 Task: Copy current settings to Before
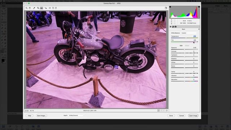click(x=164, y=110)
